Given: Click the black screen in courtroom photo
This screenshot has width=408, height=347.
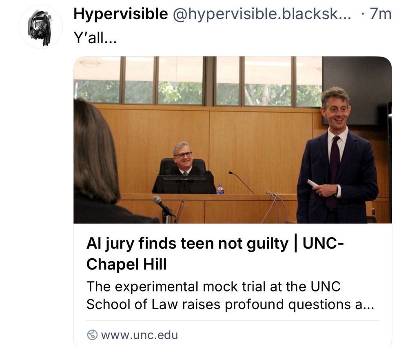Looking at the screenshot, I should 357,90.
